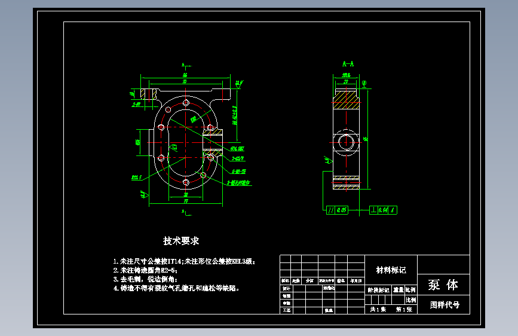Viewport: 518px width, 336px height.
Task: Select note 1 about IT14 tolerance
Action: click(185, 261)
